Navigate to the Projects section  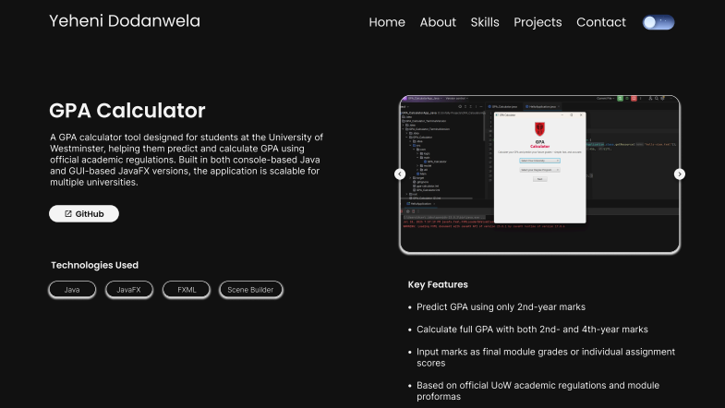(x=538, y=22)
